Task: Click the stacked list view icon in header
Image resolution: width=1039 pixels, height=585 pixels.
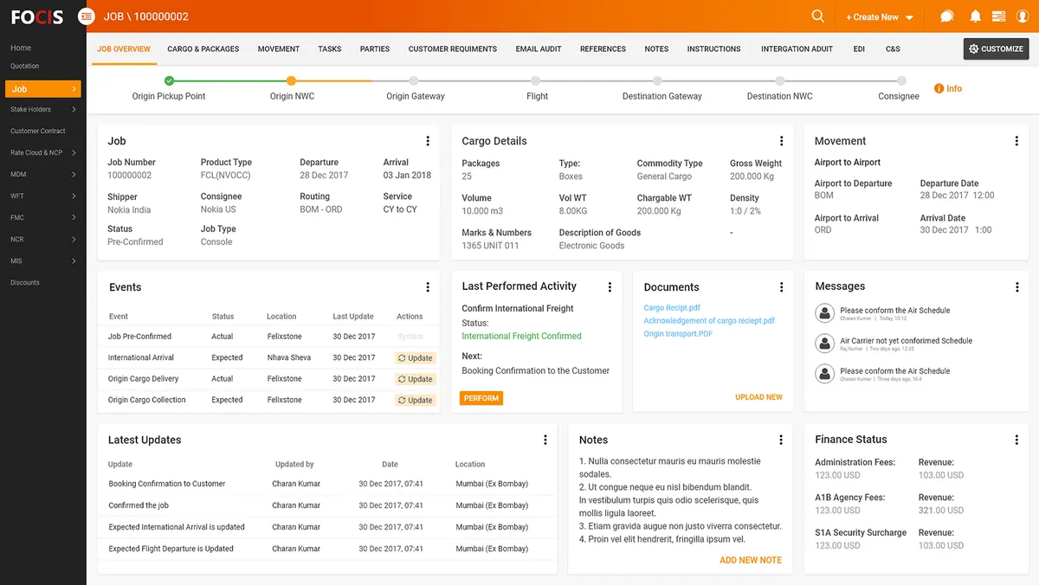Action: [998, 16]
